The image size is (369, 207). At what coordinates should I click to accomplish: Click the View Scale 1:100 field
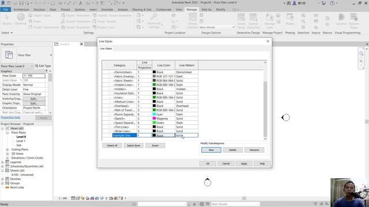(34, 76)
